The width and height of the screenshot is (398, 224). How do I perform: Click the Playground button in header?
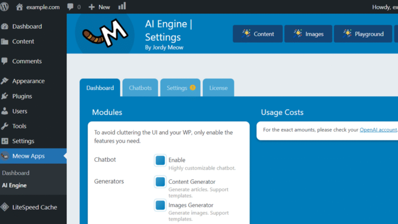(363, 34)
